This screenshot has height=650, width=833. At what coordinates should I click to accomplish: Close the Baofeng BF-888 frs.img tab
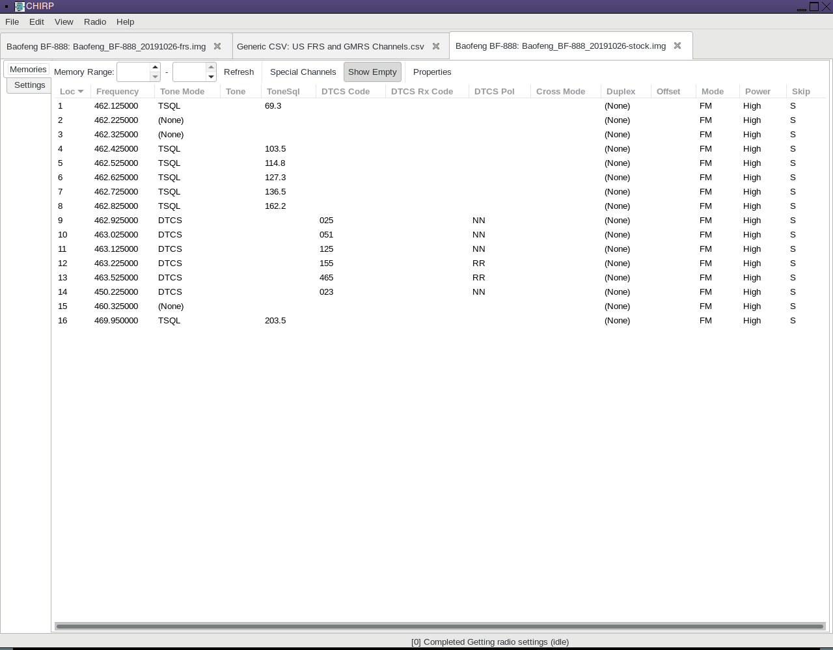tap(217, 46)
